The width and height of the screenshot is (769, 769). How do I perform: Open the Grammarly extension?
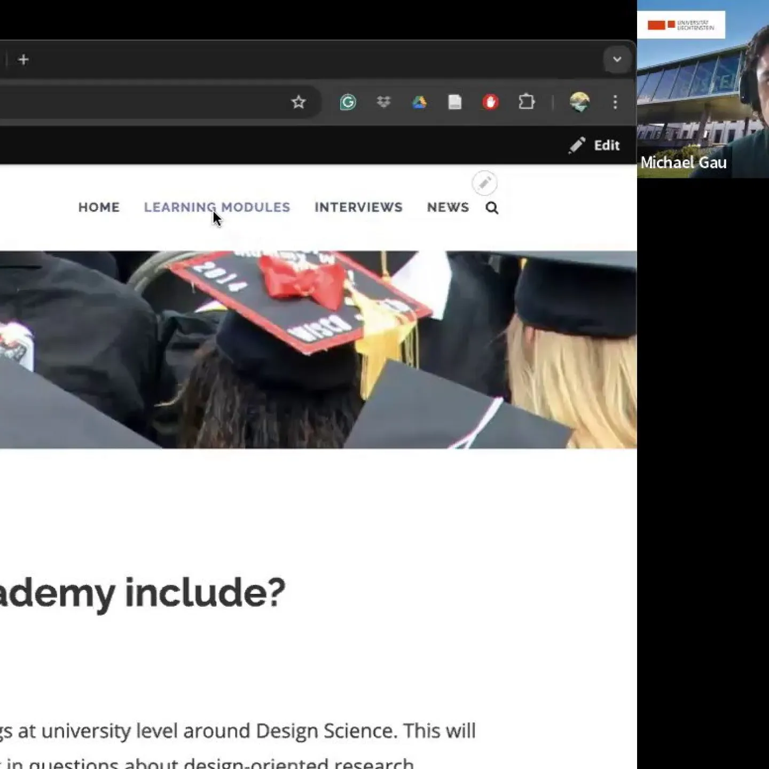click(x=348, y=101)
